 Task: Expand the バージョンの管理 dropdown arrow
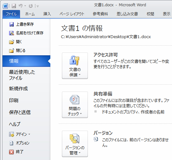point(80,152)
